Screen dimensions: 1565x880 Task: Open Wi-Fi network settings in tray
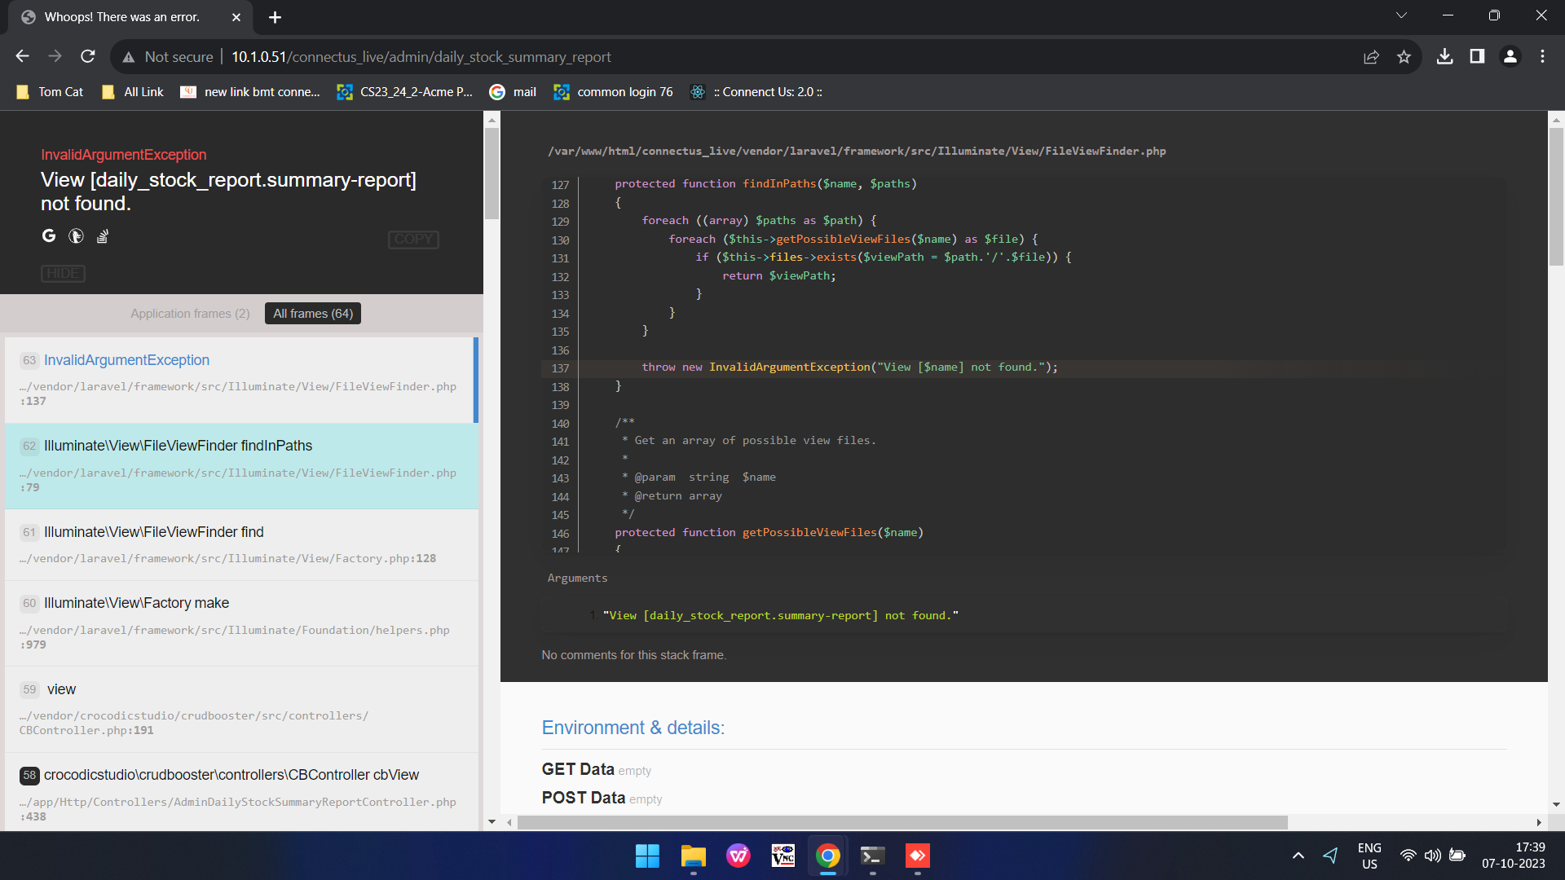tap(1408, 856)
